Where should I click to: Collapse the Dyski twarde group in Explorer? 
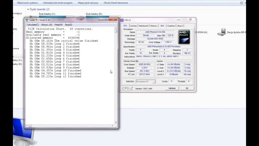coord(28,9)
